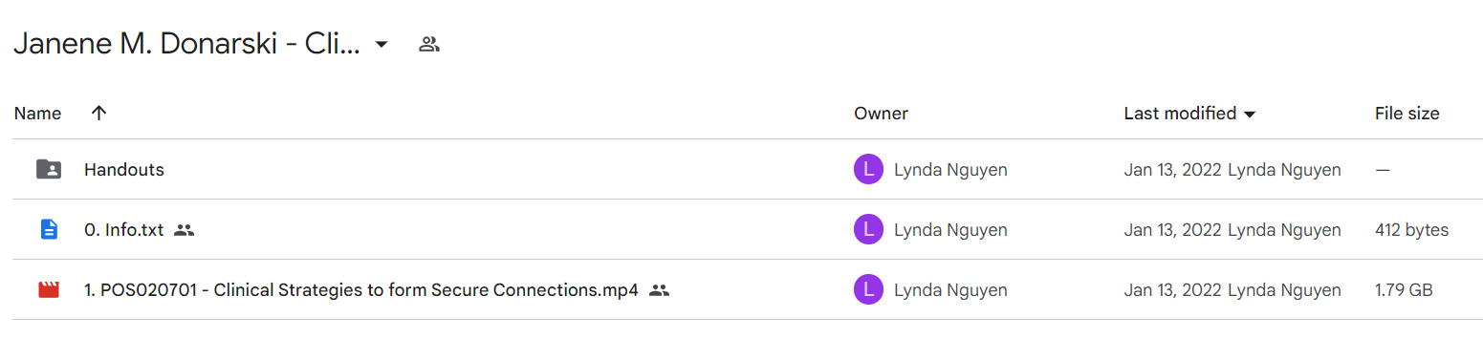Open the 0. Info.txt file
Screen dimensions: 1483x359
click(124, 230)
